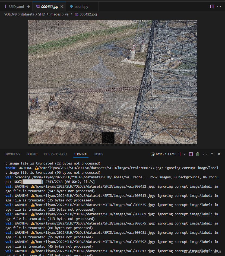Screen dimensions: 225x256
Task: Kill the terminal with the trash icon
Action: [198, 154]
